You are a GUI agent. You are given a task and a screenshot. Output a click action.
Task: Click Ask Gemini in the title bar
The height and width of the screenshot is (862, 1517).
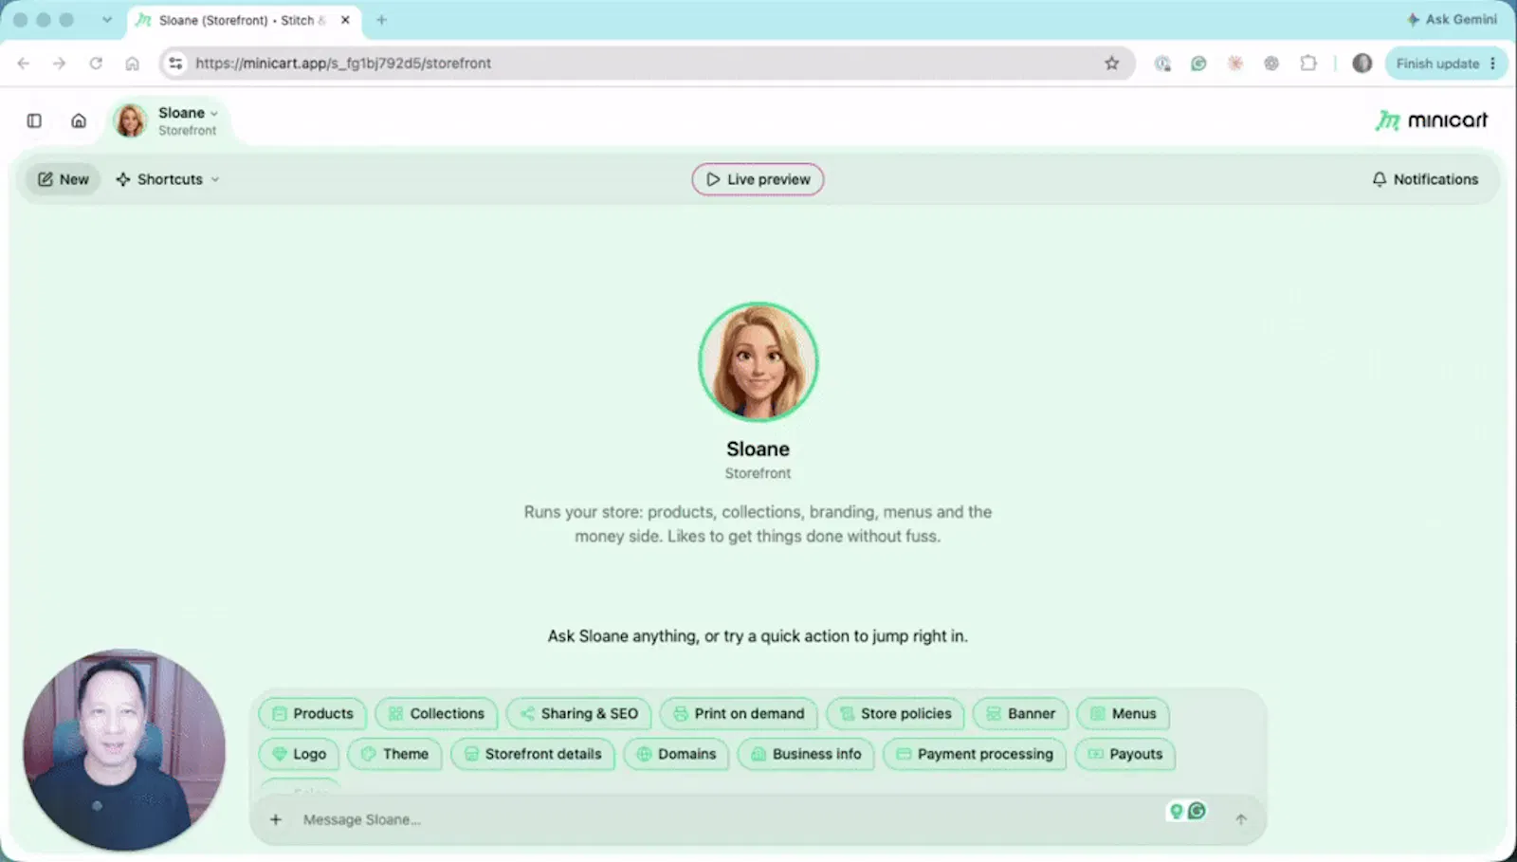[x=1452, y=19]
